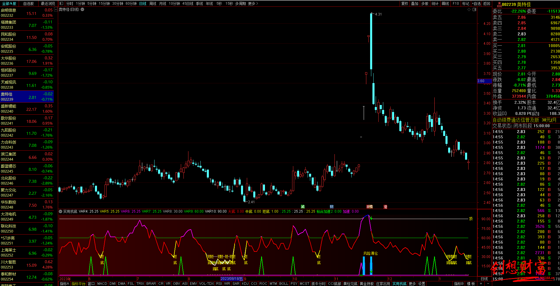Apply the BOLL indicator
This screenshot has width=560, height=286.
284,284
